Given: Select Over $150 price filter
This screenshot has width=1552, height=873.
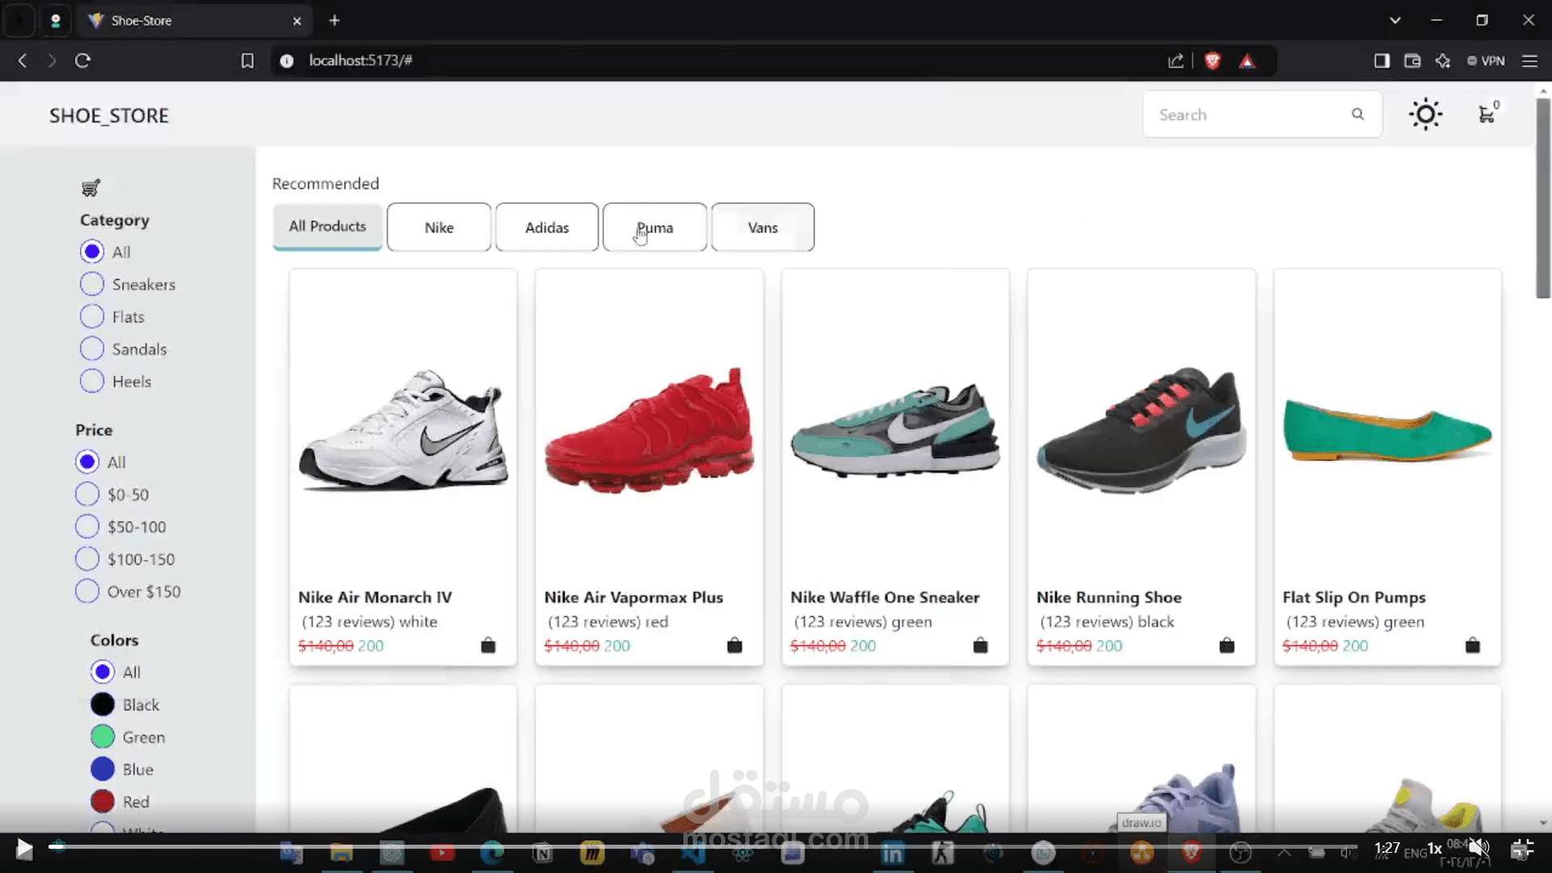Looking at the screenshot, I should pyautogui.click(x=87, y=591).
